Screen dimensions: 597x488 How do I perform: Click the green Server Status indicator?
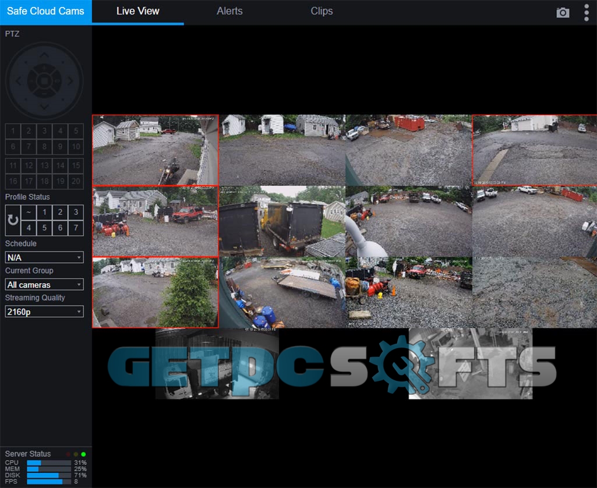83,454
